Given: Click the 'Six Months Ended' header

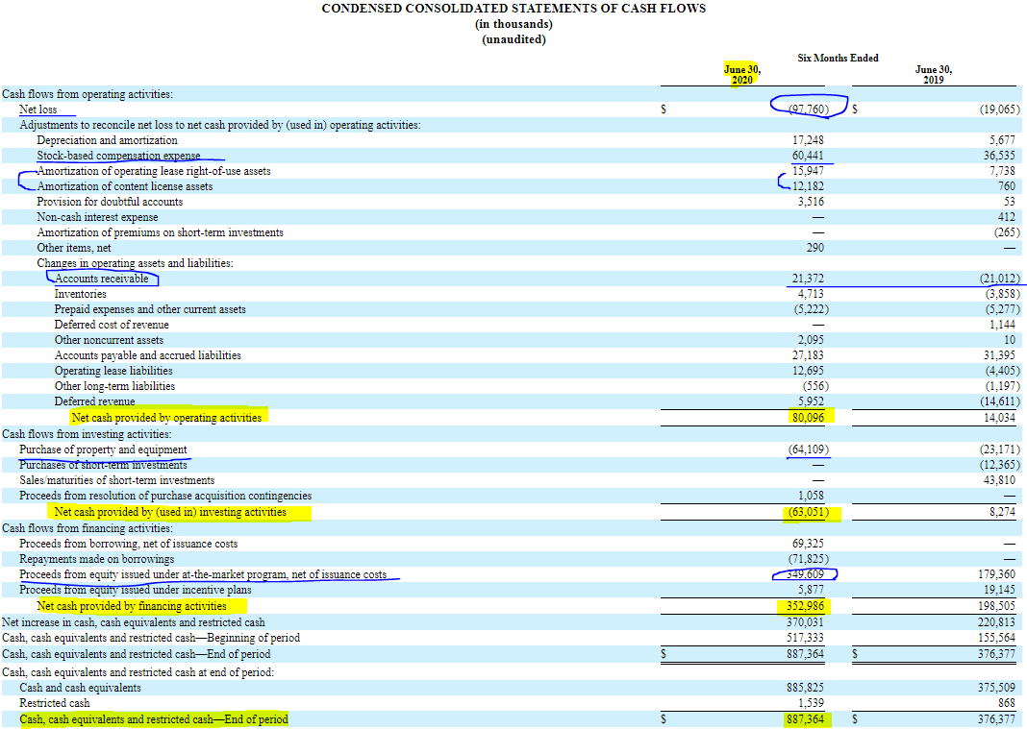Looking at the screenshot, I should click(x=838, y=59).
